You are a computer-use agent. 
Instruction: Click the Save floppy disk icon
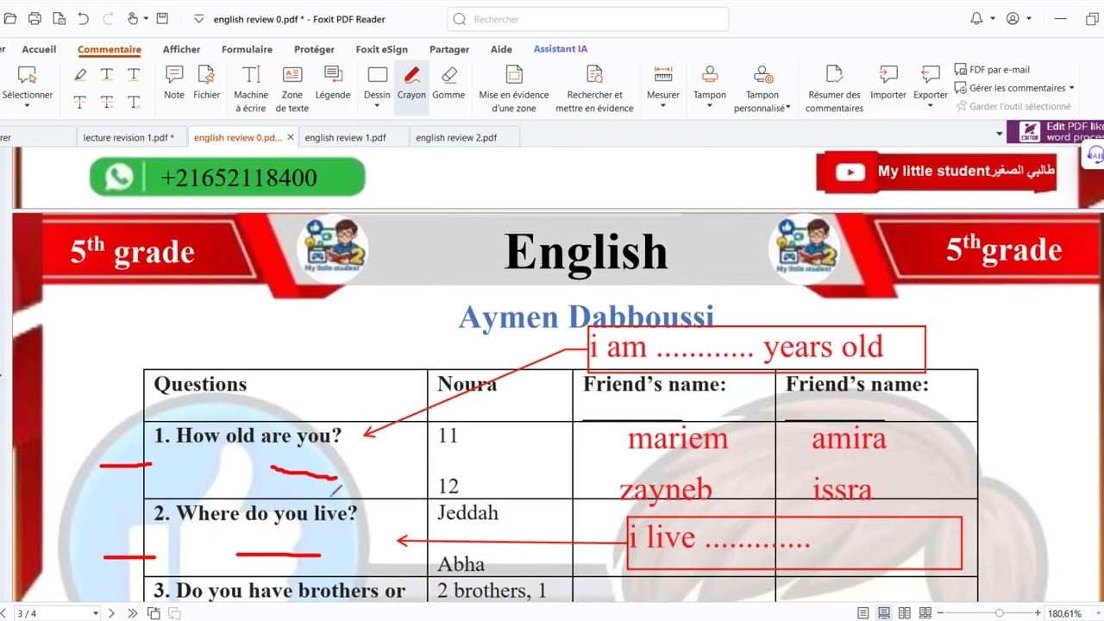[x=162, y=18]
